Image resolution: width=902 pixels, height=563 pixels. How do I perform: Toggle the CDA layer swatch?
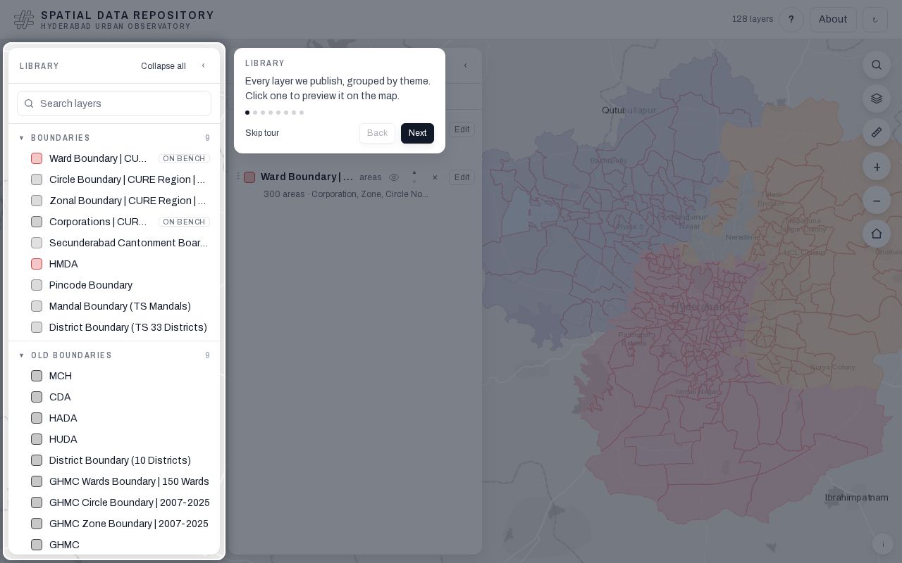[x=37, y=397]
